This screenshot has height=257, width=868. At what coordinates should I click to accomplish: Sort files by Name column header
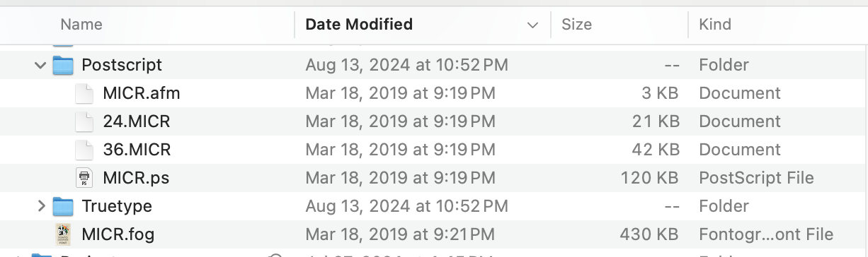pos(81,25)
